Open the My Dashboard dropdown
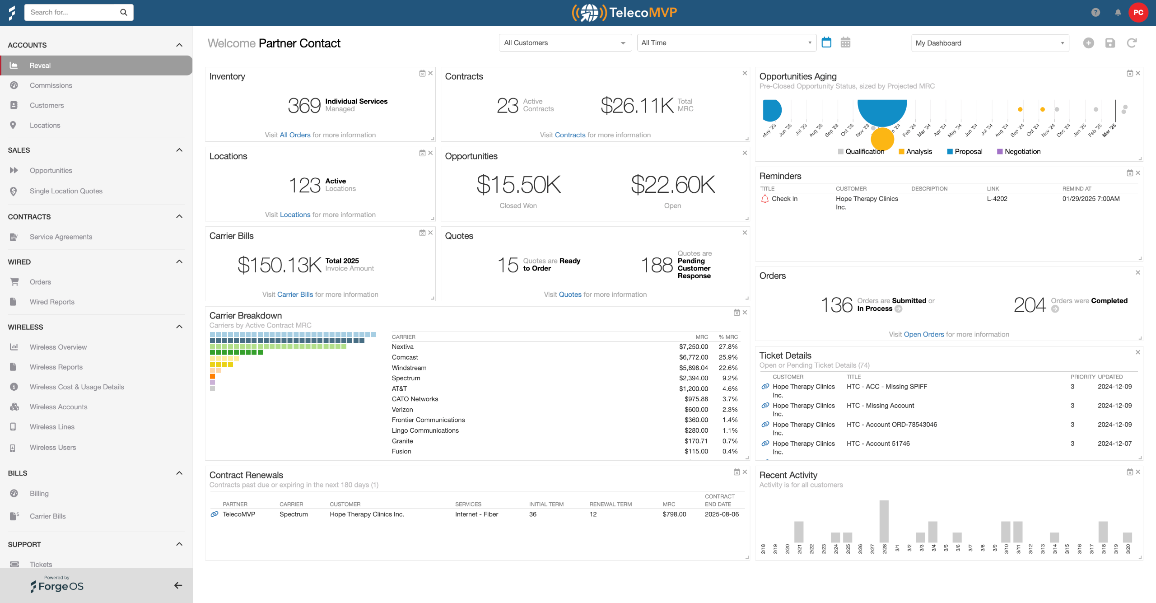 coord(990,43)
